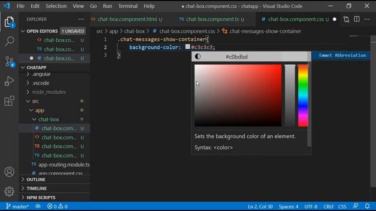The width and height of the screenshot is (376, 211).
Task: Open errors and warnings count in status bar
Action: (58, 206)
